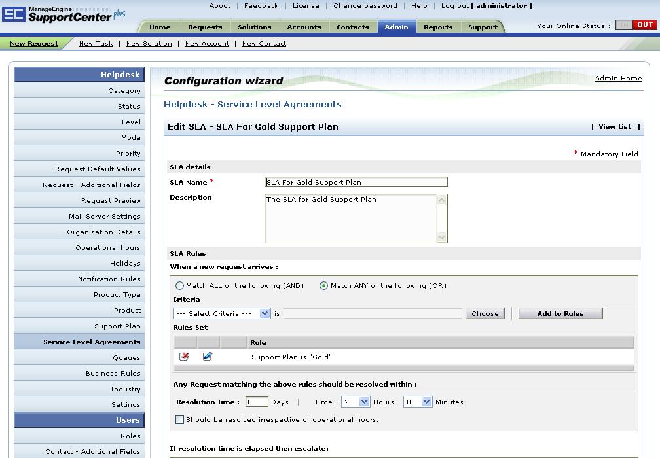Check resolved irrespective of operational hours
This screenshot has width=660, height=458.
pos(179,420)
